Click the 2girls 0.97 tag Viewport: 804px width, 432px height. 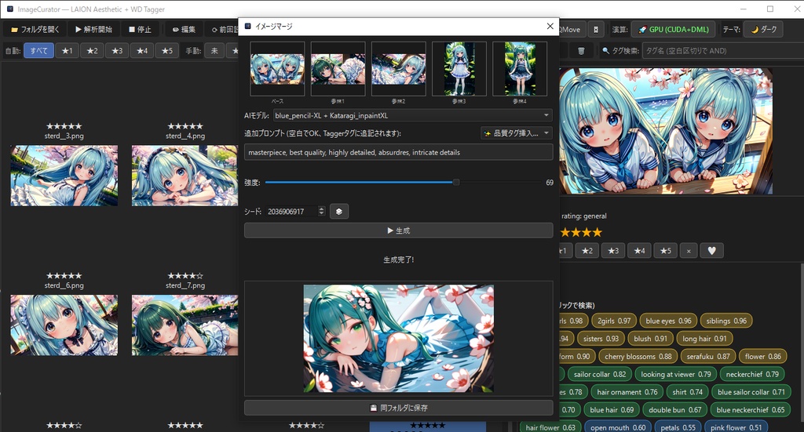point(614,321)
